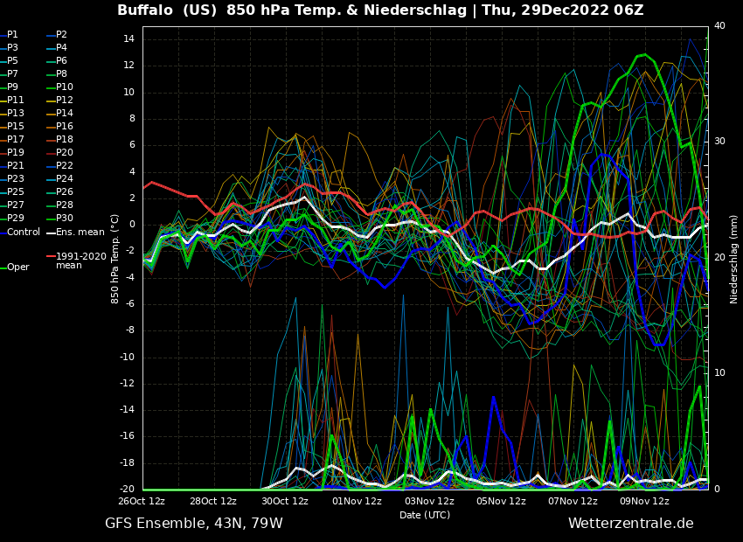Viewport: 743px width, 542px height.
Task: Select the Oper legend entry
Action: pos(17,268)
